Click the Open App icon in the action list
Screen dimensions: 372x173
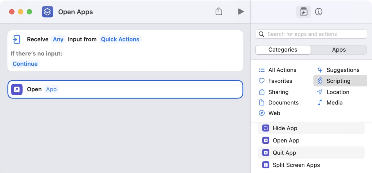point(266,141)
